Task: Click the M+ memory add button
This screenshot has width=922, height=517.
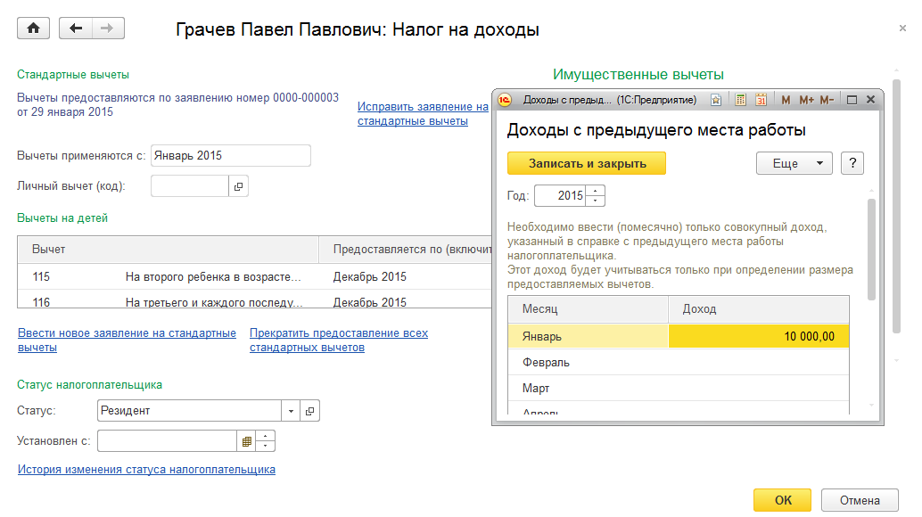Action: [806, 99]
